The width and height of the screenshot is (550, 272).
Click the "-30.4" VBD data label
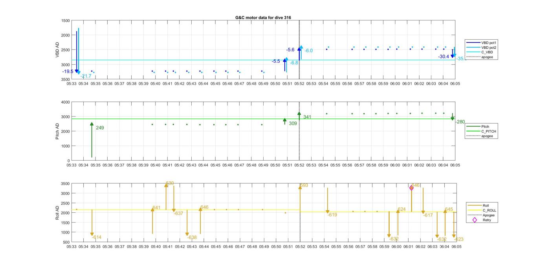pos(444,57)
